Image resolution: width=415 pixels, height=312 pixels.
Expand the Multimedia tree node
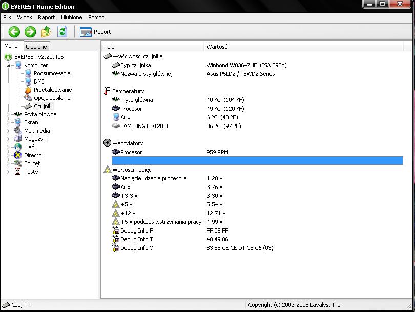(x=8, y=131)
